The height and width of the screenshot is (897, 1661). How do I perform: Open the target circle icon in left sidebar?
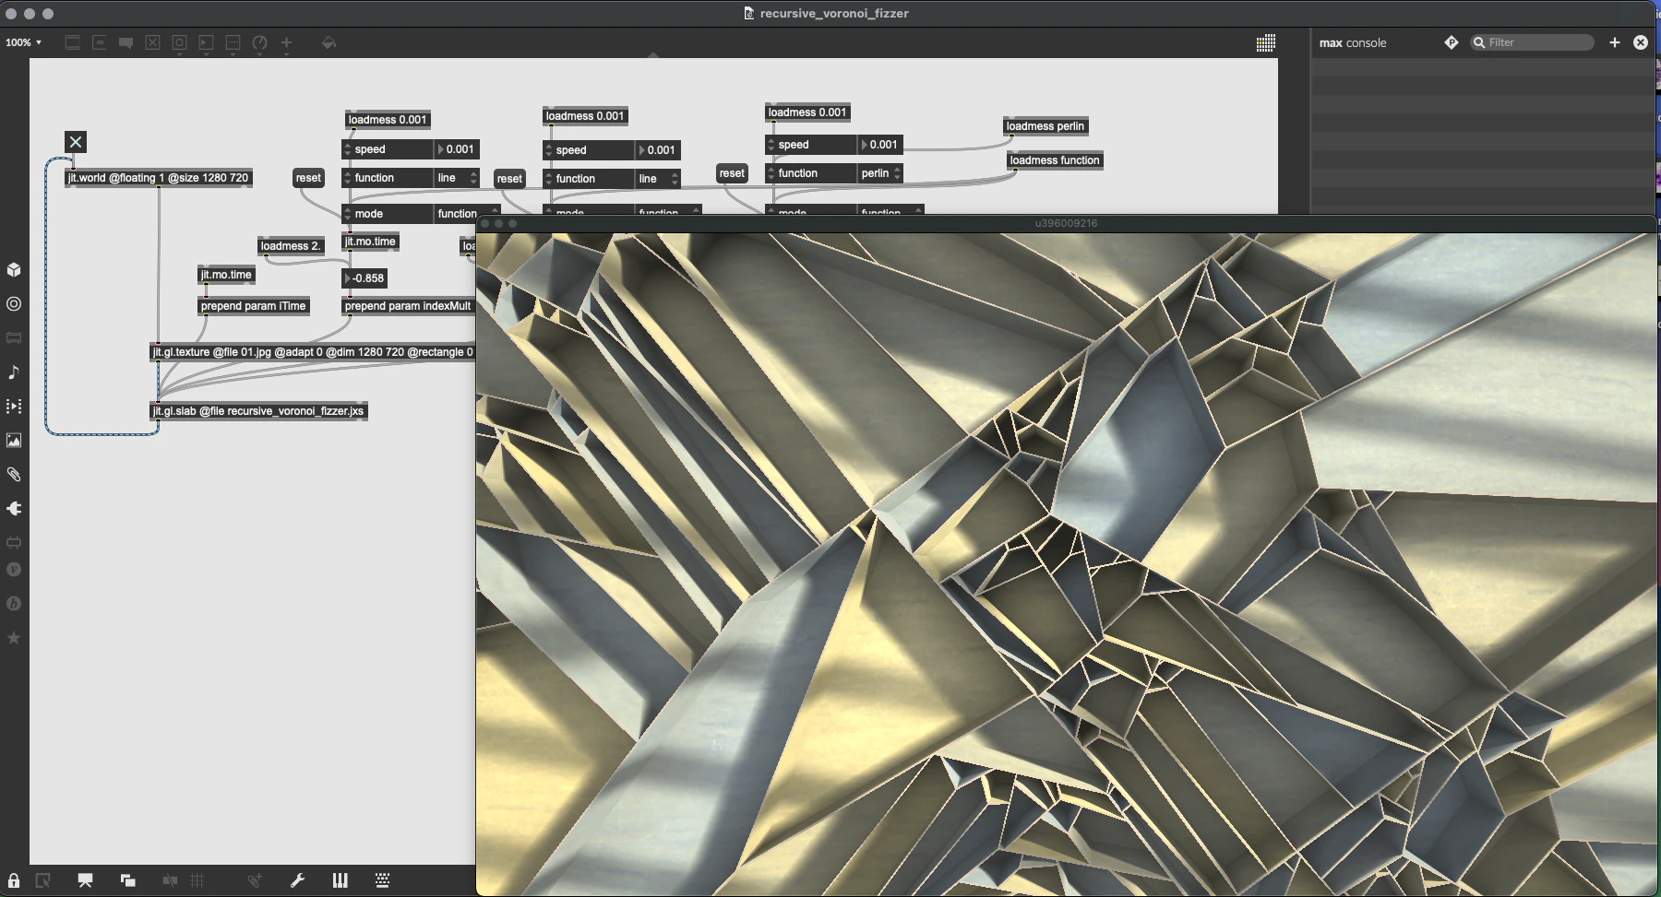[14, 303]
